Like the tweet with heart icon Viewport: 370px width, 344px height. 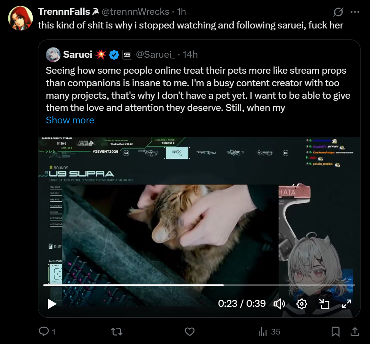click(x=190, y=331)
